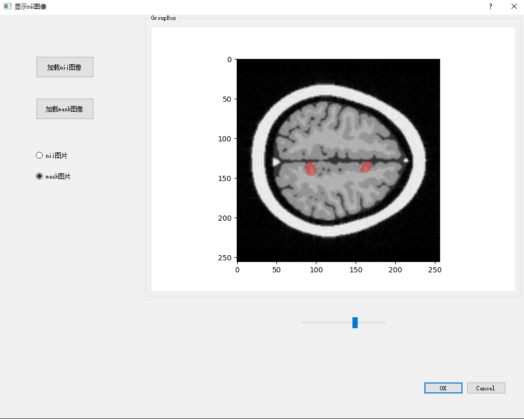Click the x-axis tick label 150
The image size is (524, 419).
pyautogui.click(x=356, y=270)
